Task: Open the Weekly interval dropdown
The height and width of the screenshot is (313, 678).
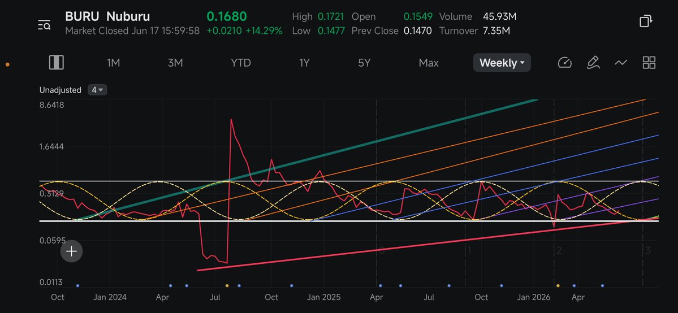Action: (502, 63)
